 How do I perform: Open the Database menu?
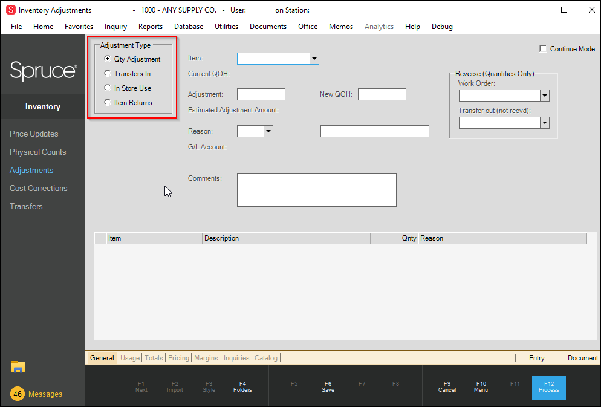(x=189, y=27)
